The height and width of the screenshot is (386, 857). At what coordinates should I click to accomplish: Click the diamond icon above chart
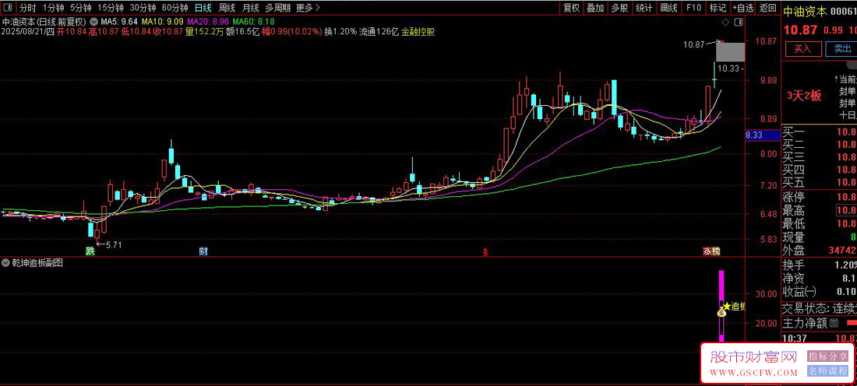tap(725, 23)
